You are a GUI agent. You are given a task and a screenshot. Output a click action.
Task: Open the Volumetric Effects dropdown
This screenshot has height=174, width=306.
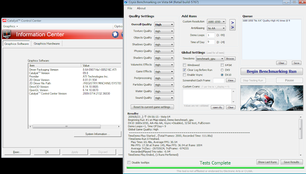[164, 65]
